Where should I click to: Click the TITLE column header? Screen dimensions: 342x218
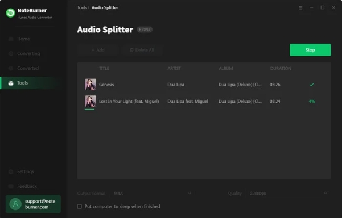click(x=104, y=68)
